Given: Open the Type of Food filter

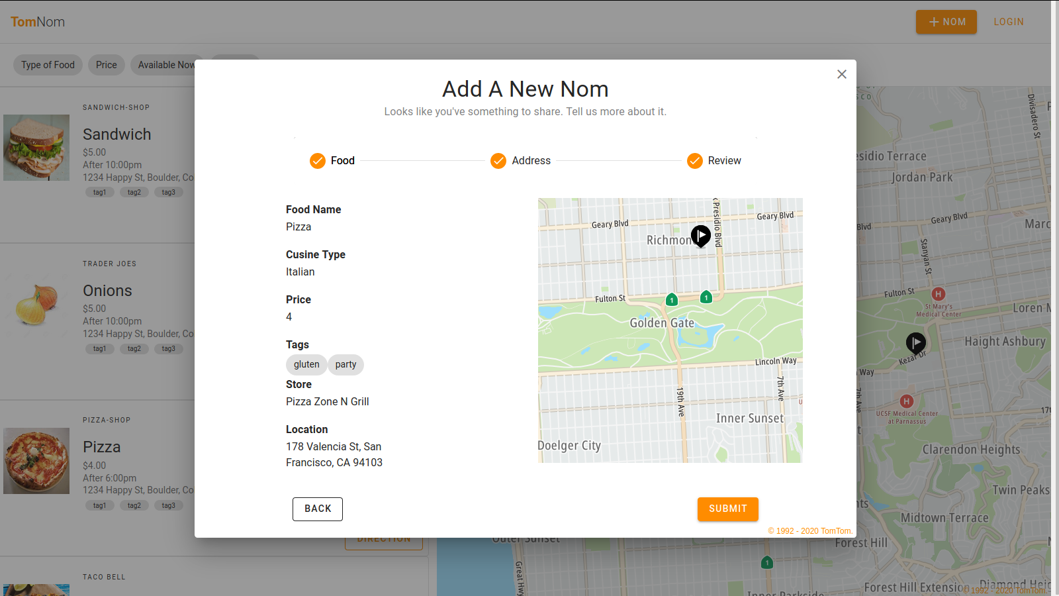Looking at the screenshot, I should [x=48, y=65].
